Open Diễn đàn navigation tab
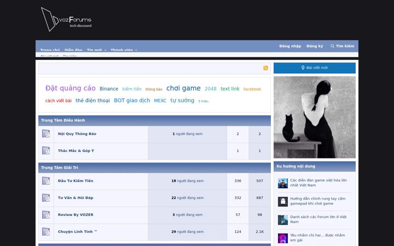Viewport: 394px width, 246px height. pos(73,50)
